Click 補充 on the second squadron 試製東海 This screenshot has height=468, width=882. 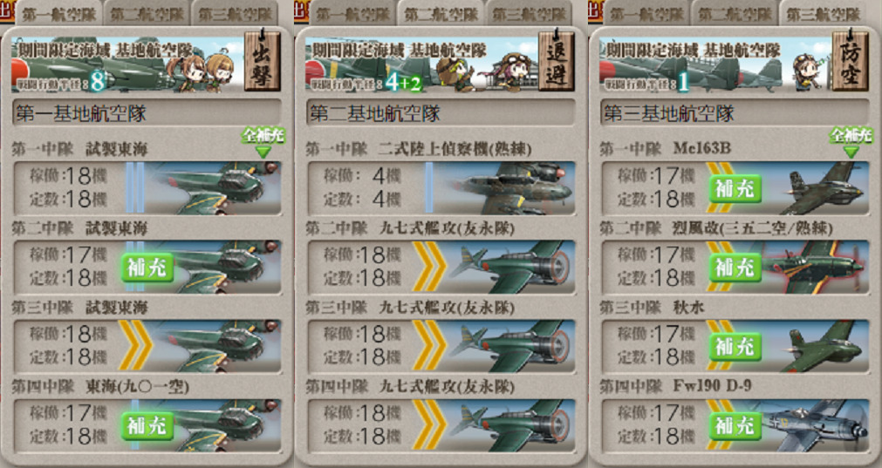[147, 268]
